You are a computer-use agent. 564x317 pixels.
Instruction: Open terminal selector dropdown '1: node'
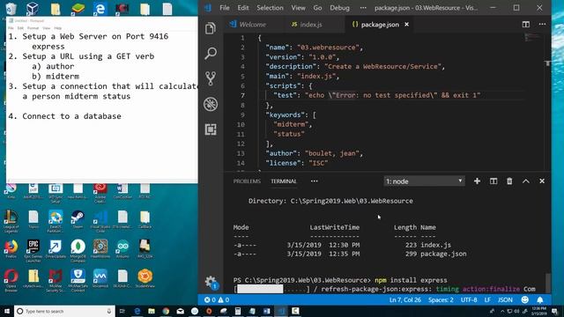(x=424, y=181)
